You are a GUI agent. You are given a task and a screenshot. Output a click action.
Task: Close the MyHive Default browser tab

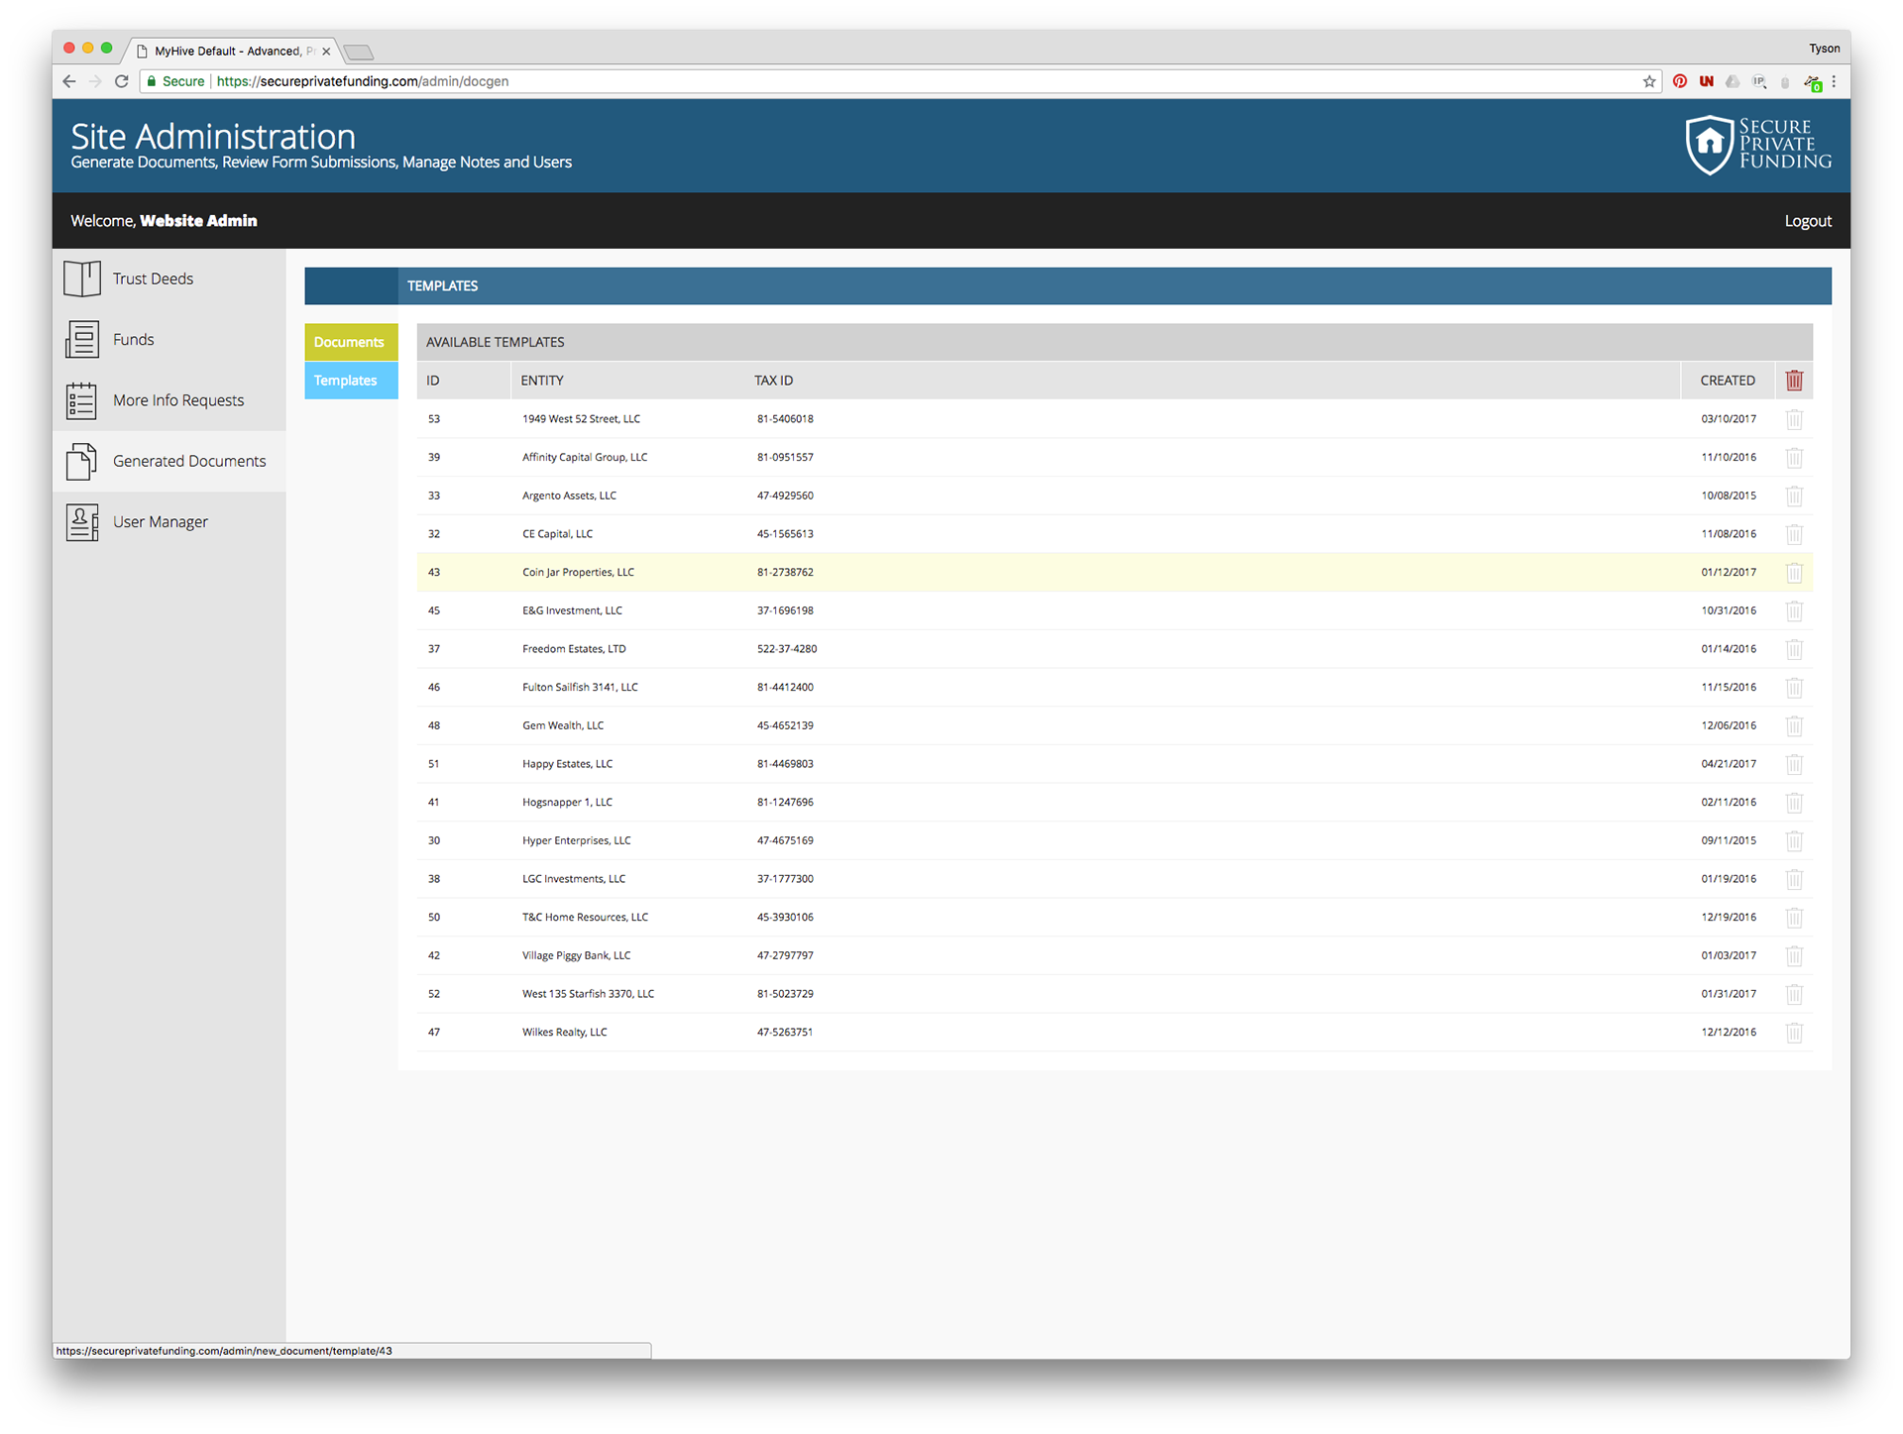pyautogui.click(x=326, y=51)
